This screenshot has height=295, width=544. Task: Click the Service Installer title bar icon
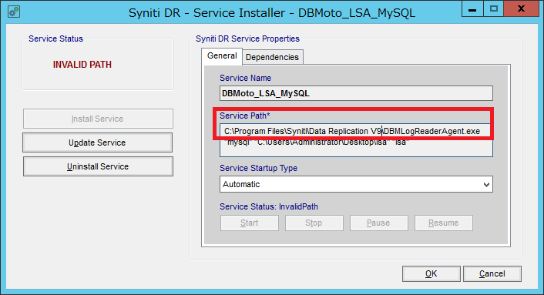pos(14,12)
